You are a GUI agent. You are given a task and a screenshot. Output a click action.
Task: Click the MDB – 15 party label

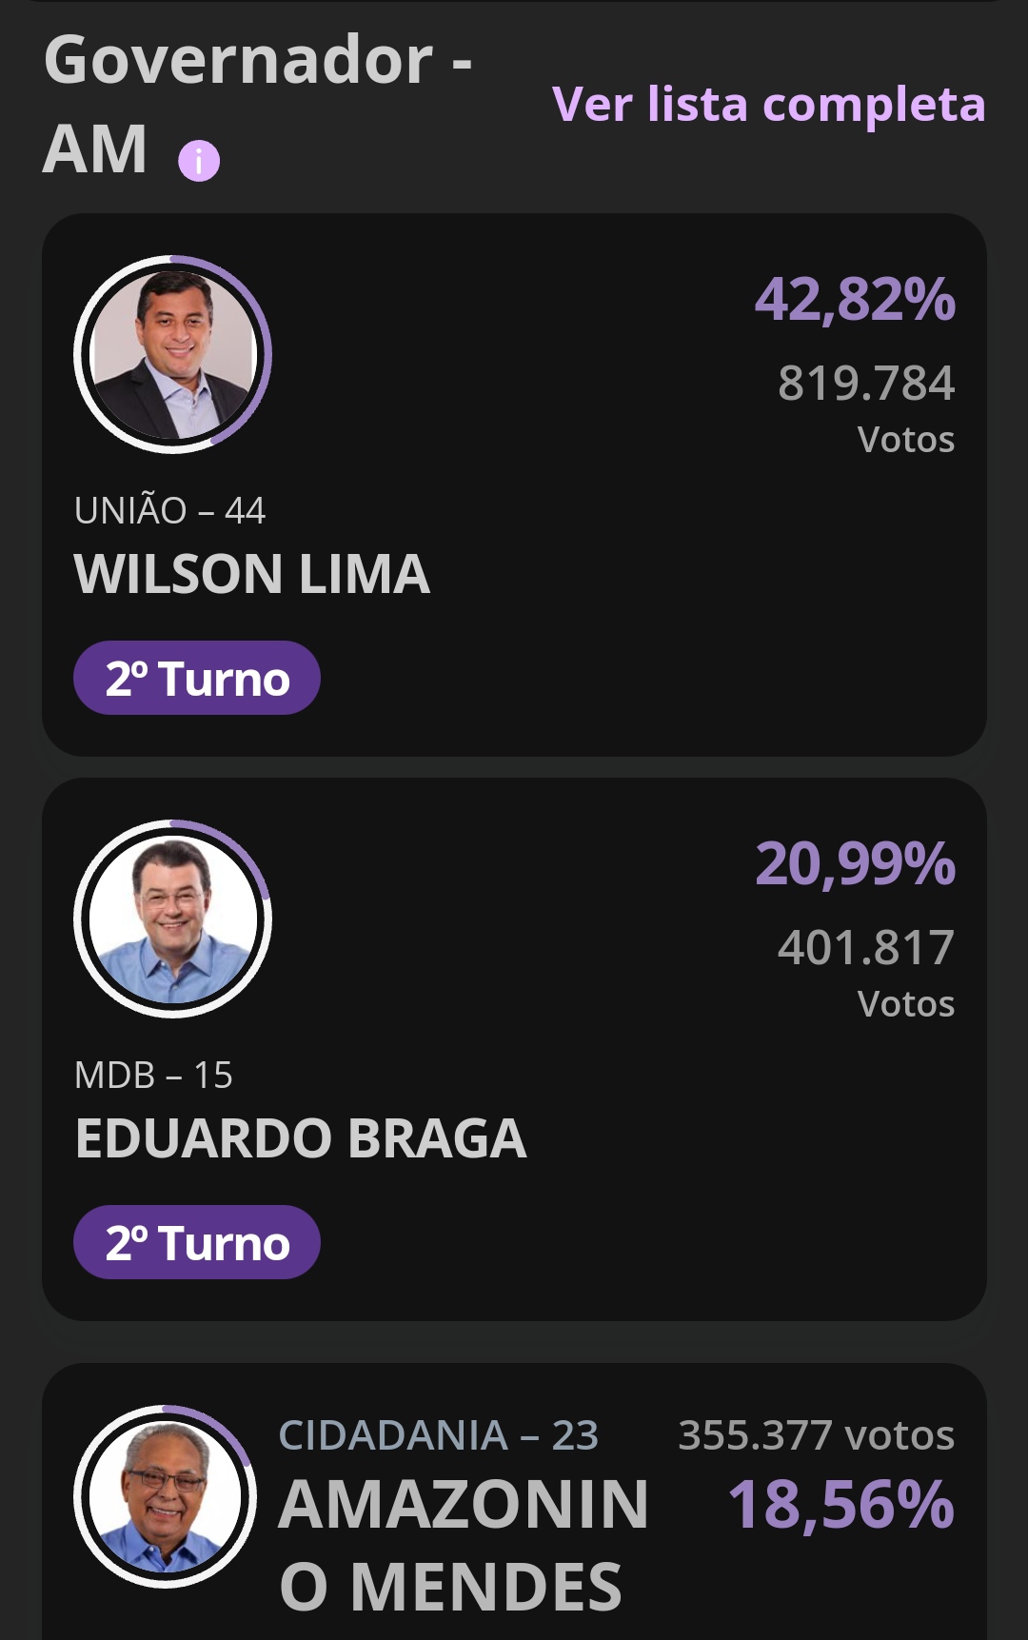click(154, 1076)
